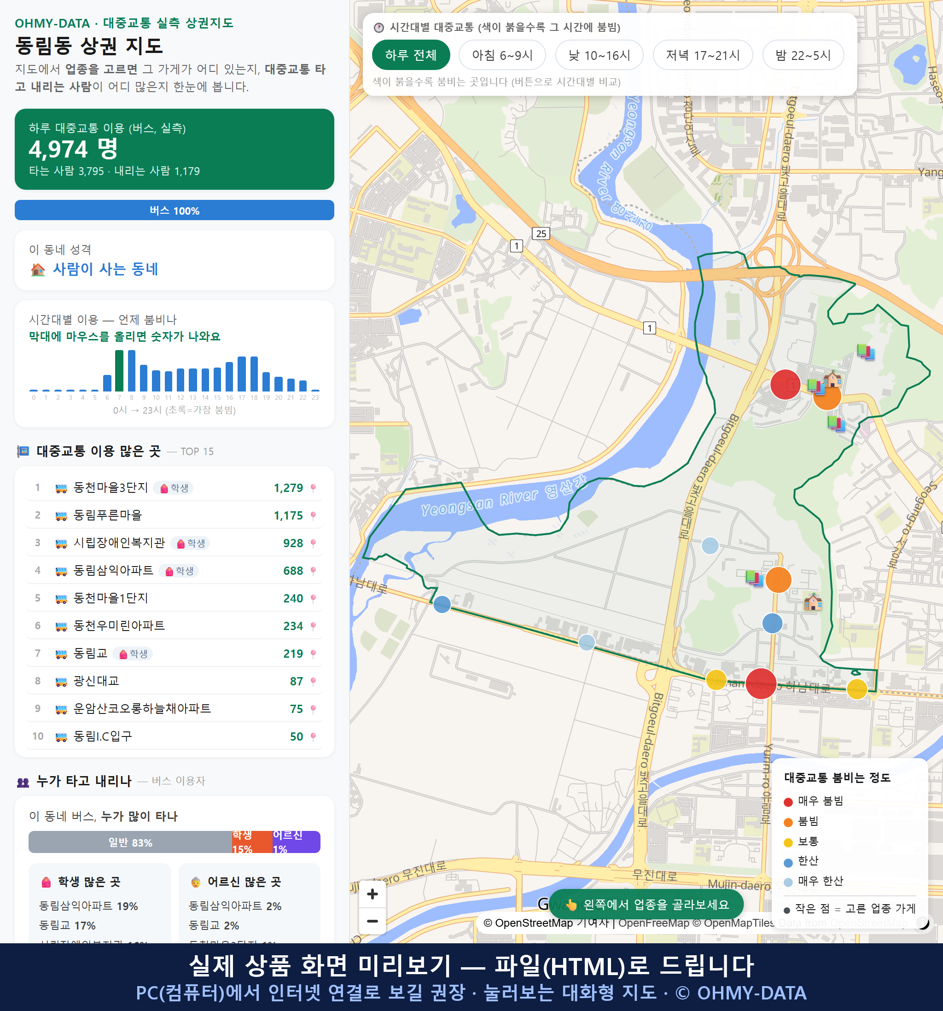Click the pin icon for 동천우미린아파트
Viewport: 943px width, 1011px height.
click(x=313, y=626)
